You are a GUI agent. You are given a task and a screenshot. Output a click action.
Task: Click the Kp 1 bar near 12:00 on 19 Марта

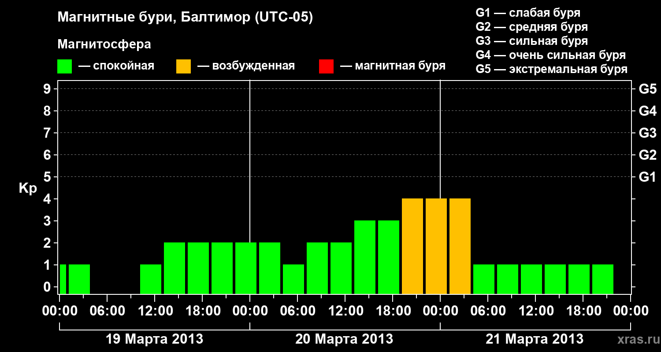151,279
